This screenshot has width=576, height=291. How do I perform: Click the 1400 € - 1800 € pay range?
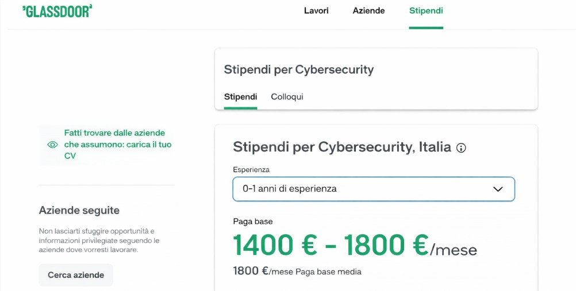(x=331, y=245)
